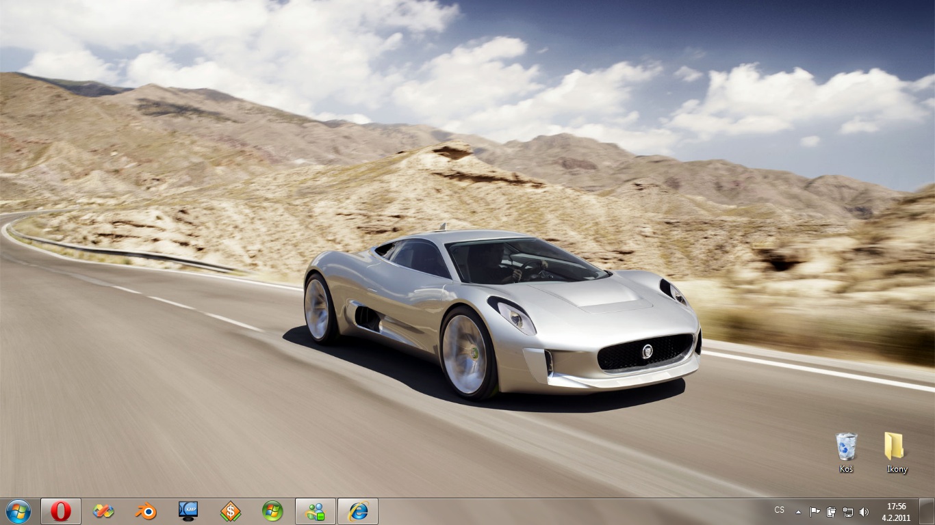
Task: Open the network connection tray icon
Action: click(847, 511)
